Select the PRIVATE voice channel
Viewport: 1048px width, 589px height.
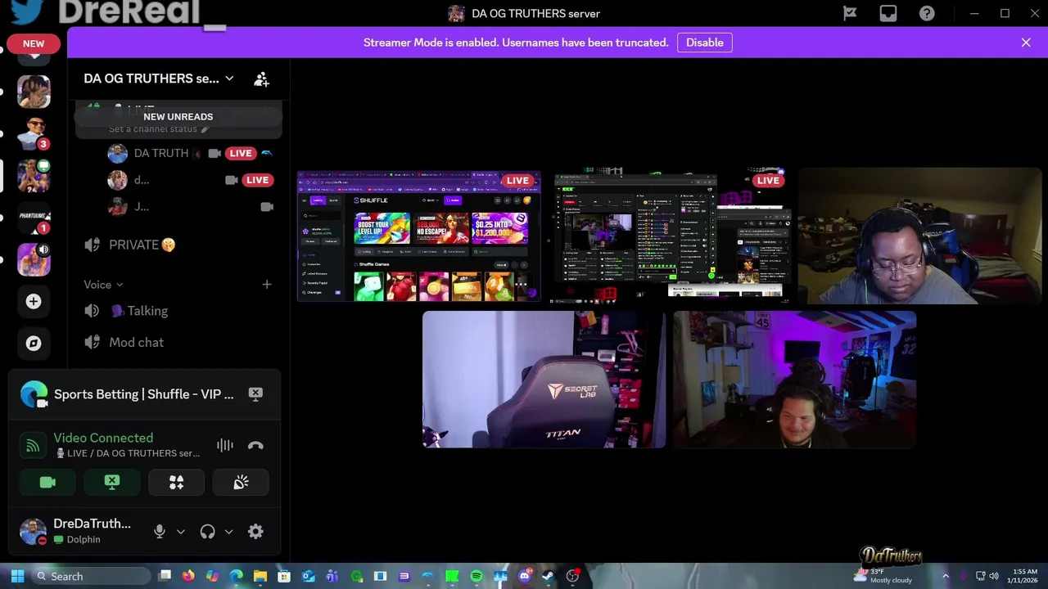(178, 245)
